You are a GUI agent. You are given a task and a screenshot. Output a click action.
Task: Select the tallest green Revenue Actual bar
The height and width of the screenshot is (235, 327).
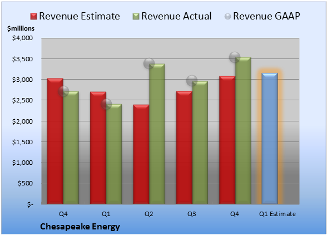point(243,130)
